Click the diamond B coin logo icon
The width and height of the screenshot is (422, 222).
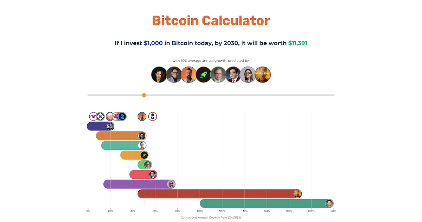click(100, 116)
